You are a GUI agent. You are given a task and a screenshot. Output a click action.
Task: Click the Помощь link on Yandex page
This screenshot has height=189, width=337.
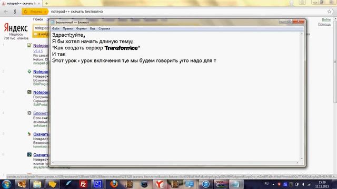324,24
